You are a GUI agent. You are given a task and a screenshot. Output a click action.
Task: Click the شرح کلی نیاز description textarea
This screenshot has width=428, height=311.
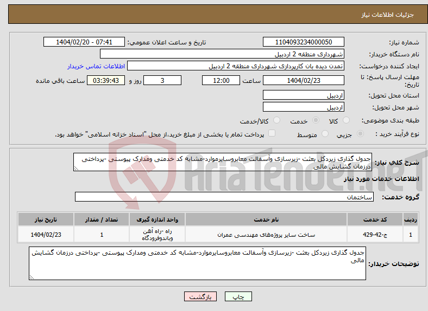223,163
